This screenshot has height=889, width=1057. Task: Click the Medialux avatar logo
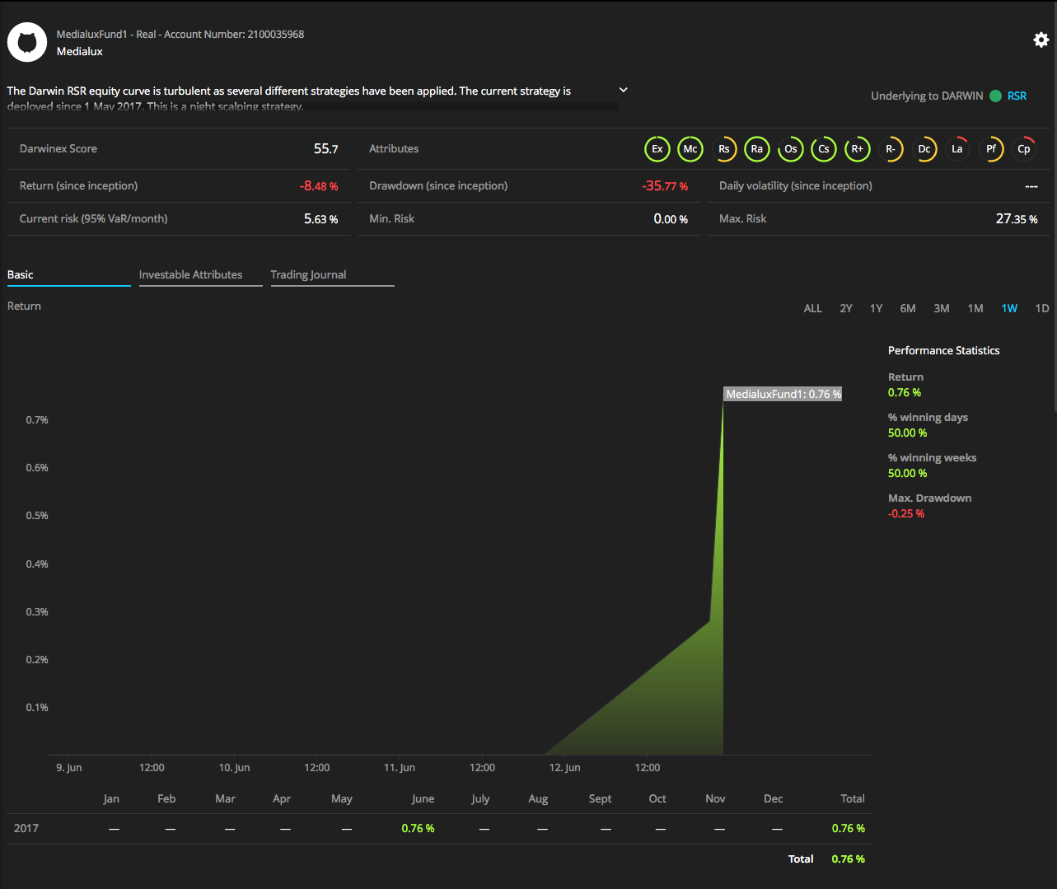27,42
